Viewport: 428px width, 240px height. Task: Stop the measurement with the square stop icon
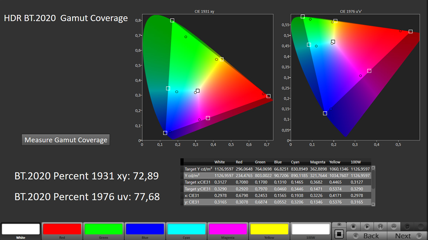pos(353,226)
